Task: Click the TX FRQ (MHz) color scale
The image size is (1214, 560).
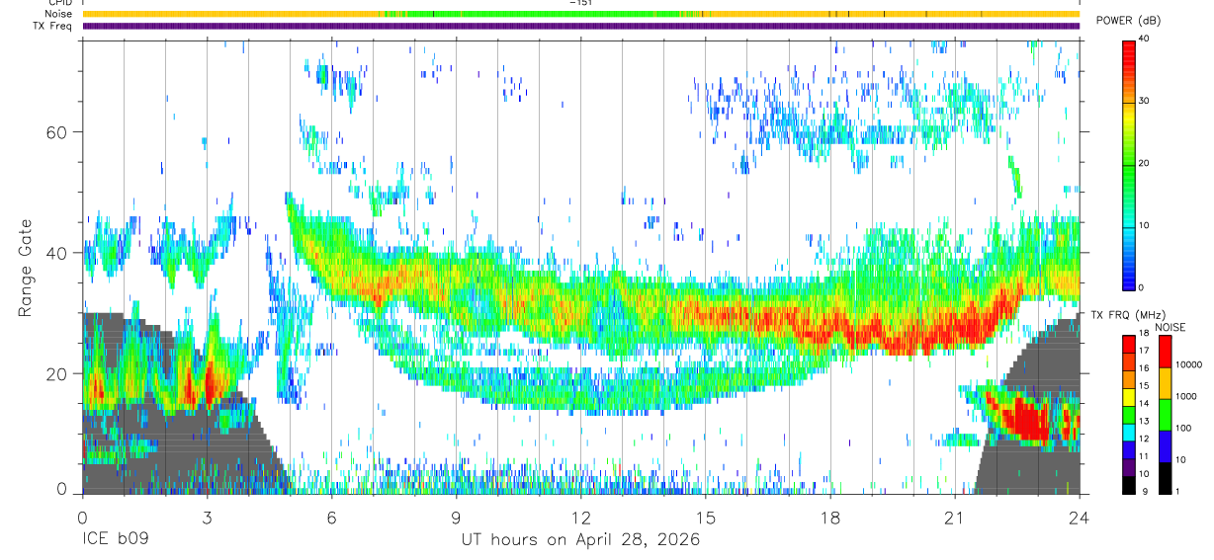Action: click(x=1129, y=414)
